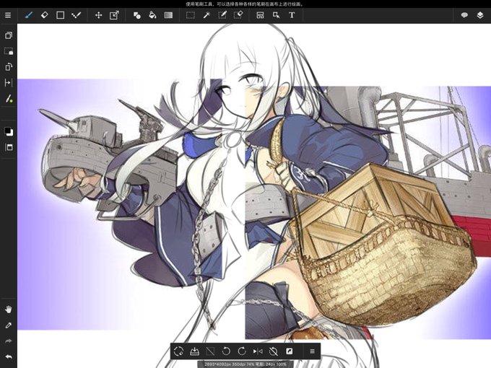Open the Layers panel
491x368 pixels.
click(x=480, y=15)
